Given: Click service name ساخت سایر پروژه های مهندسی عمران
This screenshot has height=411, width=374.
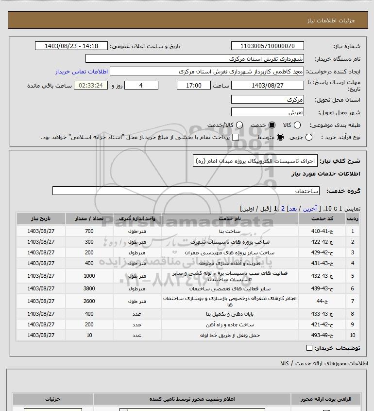Looking at the screenshot, I should tap(230, 253).
